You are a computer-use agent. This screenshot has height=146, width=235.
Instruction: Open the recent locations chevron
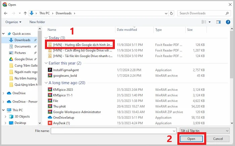pyautogui.click(x=19, y=13)
